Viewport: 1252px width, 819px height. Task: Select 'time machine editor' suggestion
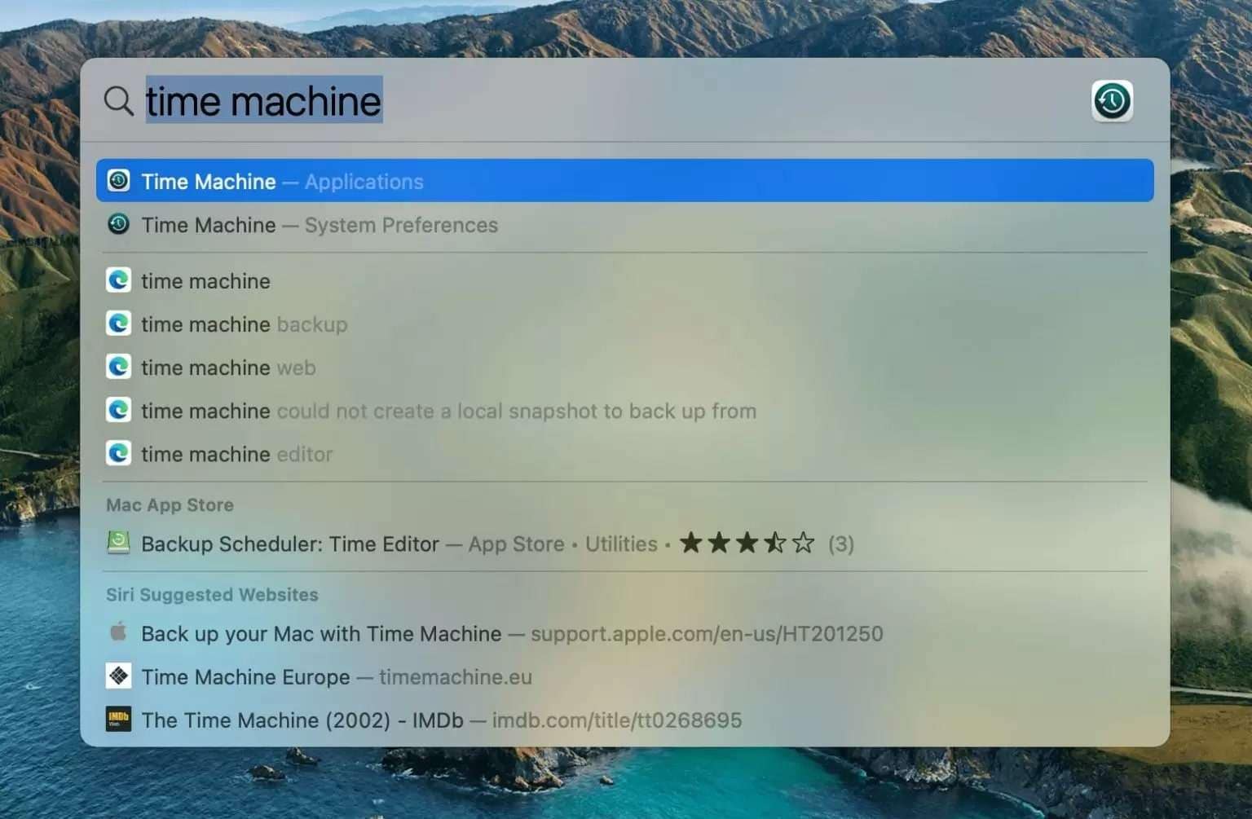624,454
